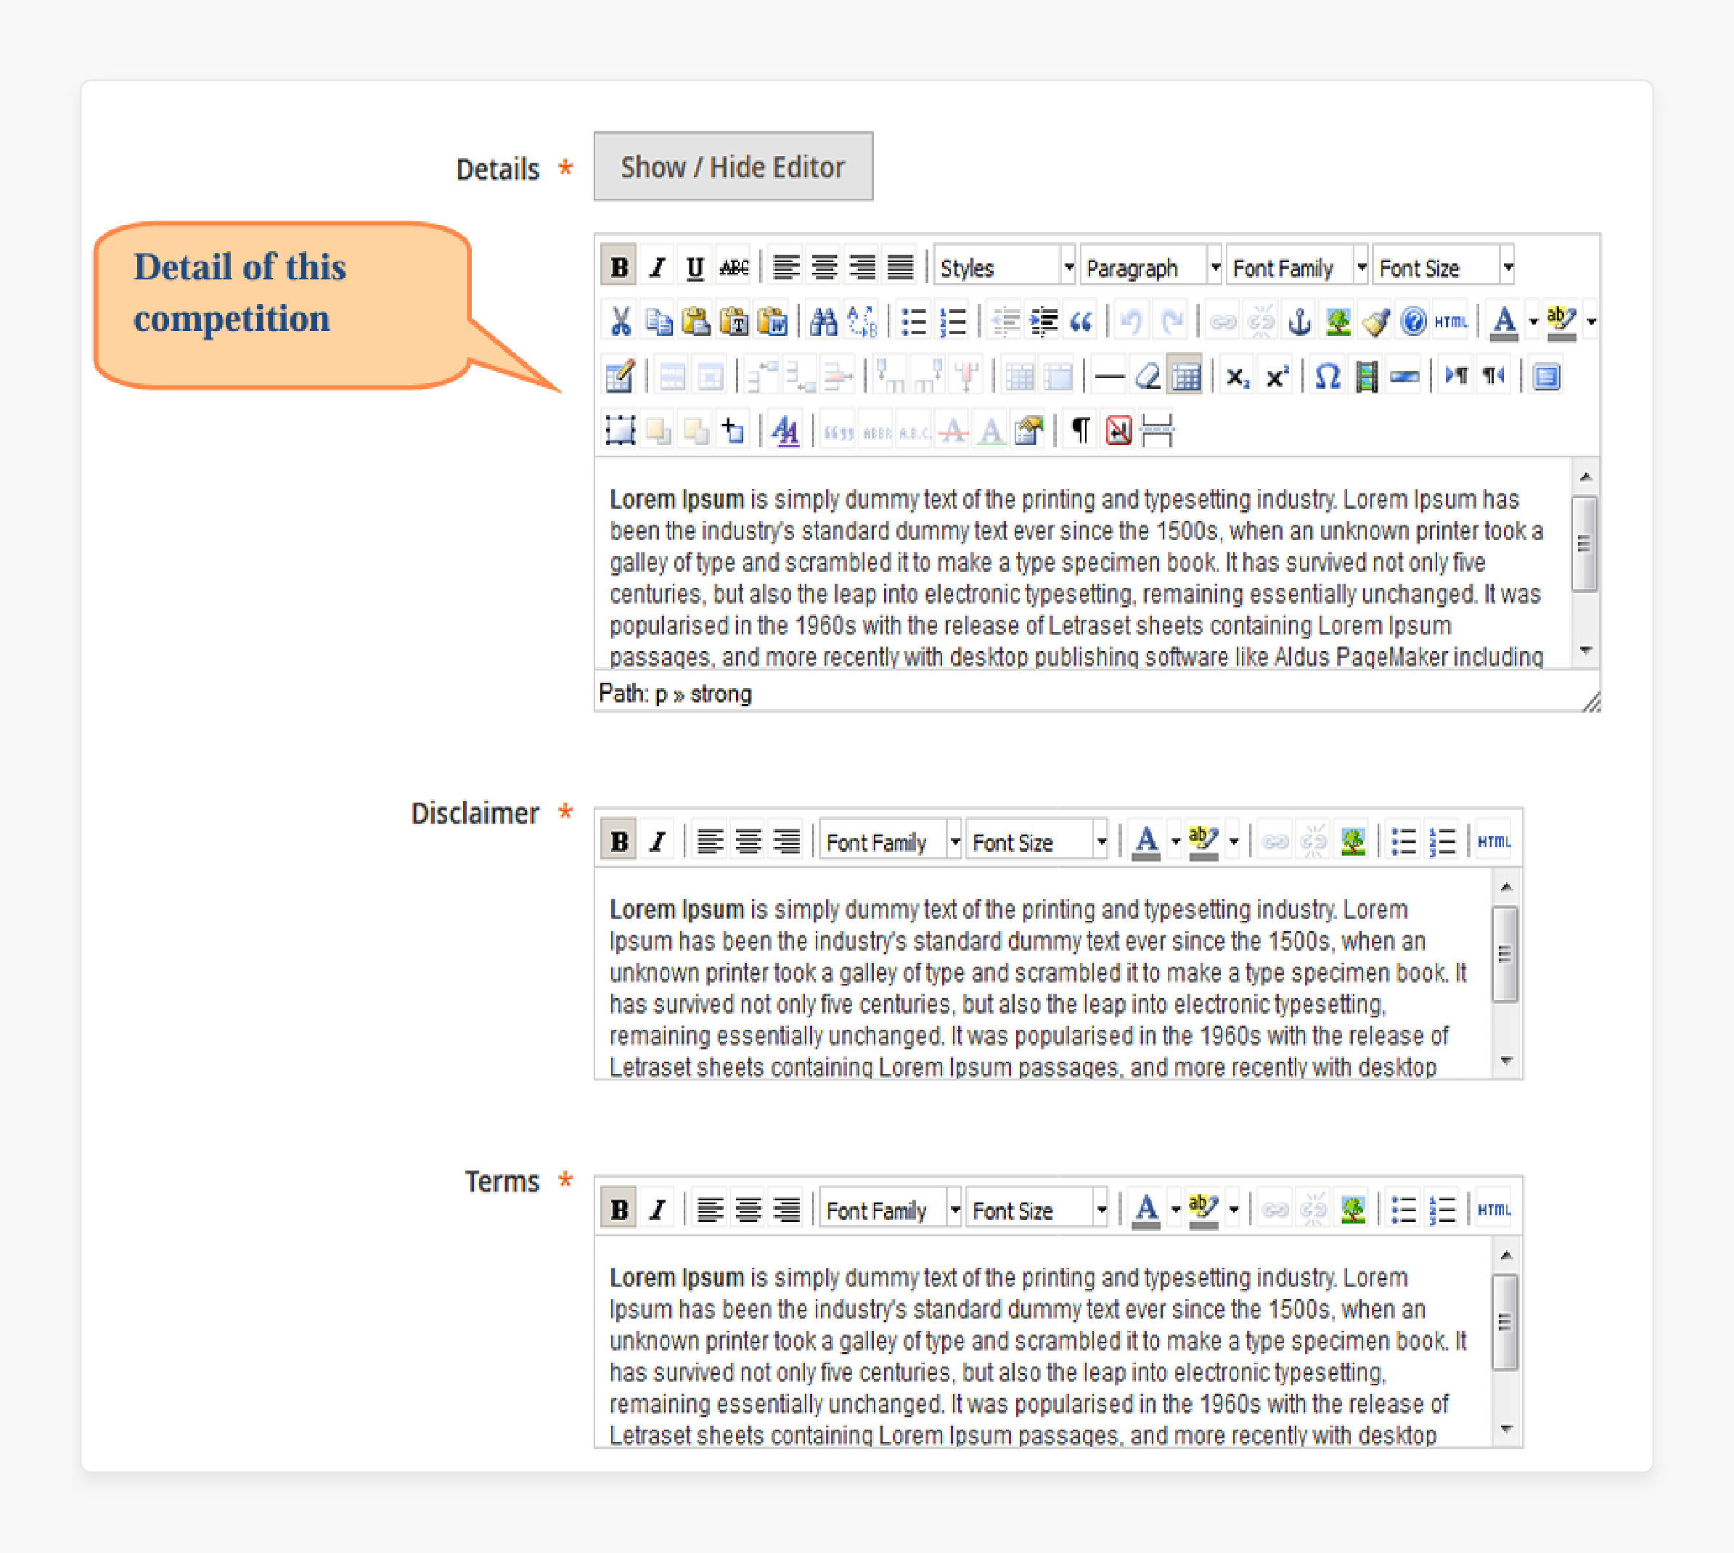Open Font Size dropdown in Terms editor
The width and height of the screenshot is (1734, 1553).
pyautogui.click(x=1036, y=1209)
